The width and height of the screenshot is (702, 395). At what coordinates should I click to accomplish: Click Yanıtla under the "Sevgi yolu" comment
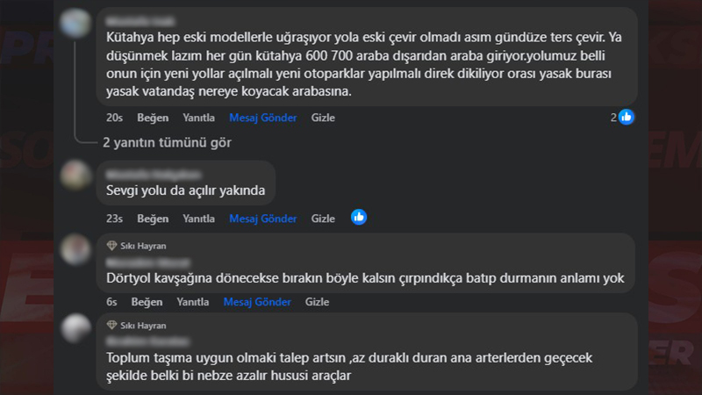click(198, 219)
